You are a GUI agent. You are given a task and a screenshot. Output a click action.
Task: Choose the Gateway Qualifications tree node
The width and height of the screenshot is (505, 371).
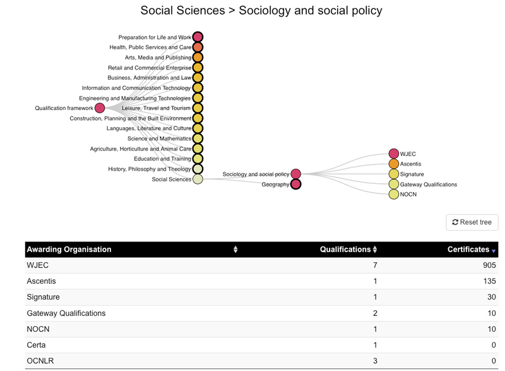pyautogui.click(x=393, y=184)
